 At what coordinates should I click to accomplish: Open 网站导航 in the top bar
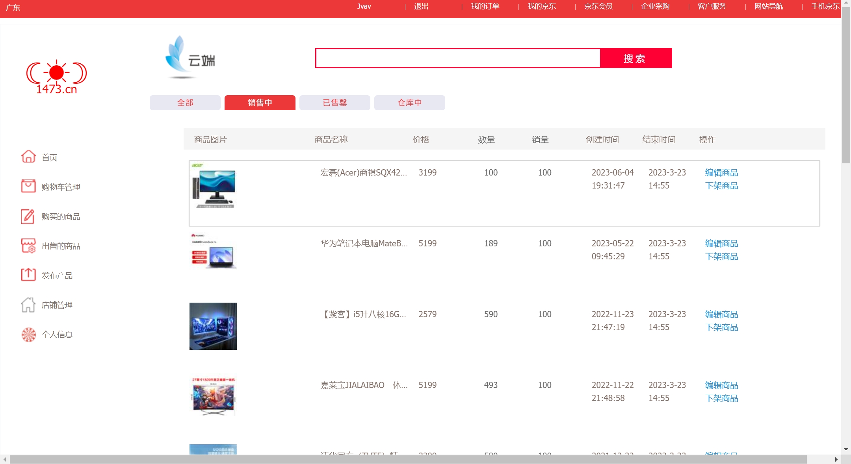tap(769, 6)
